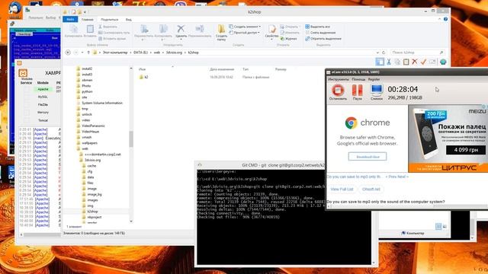
Task: Open the Инструменты menu in oCam
Action: click(x=339, y=79)
